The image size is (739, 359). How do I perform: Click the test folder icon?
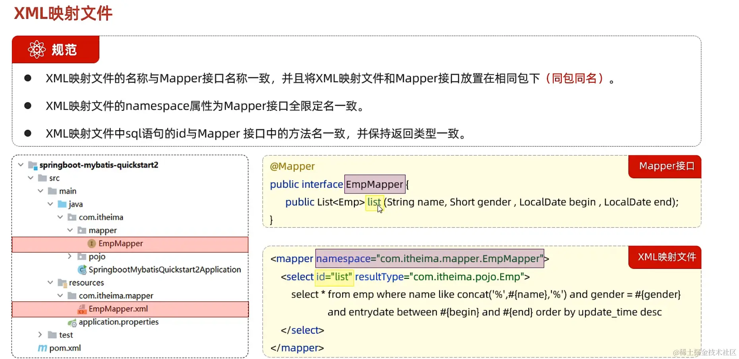52,335
